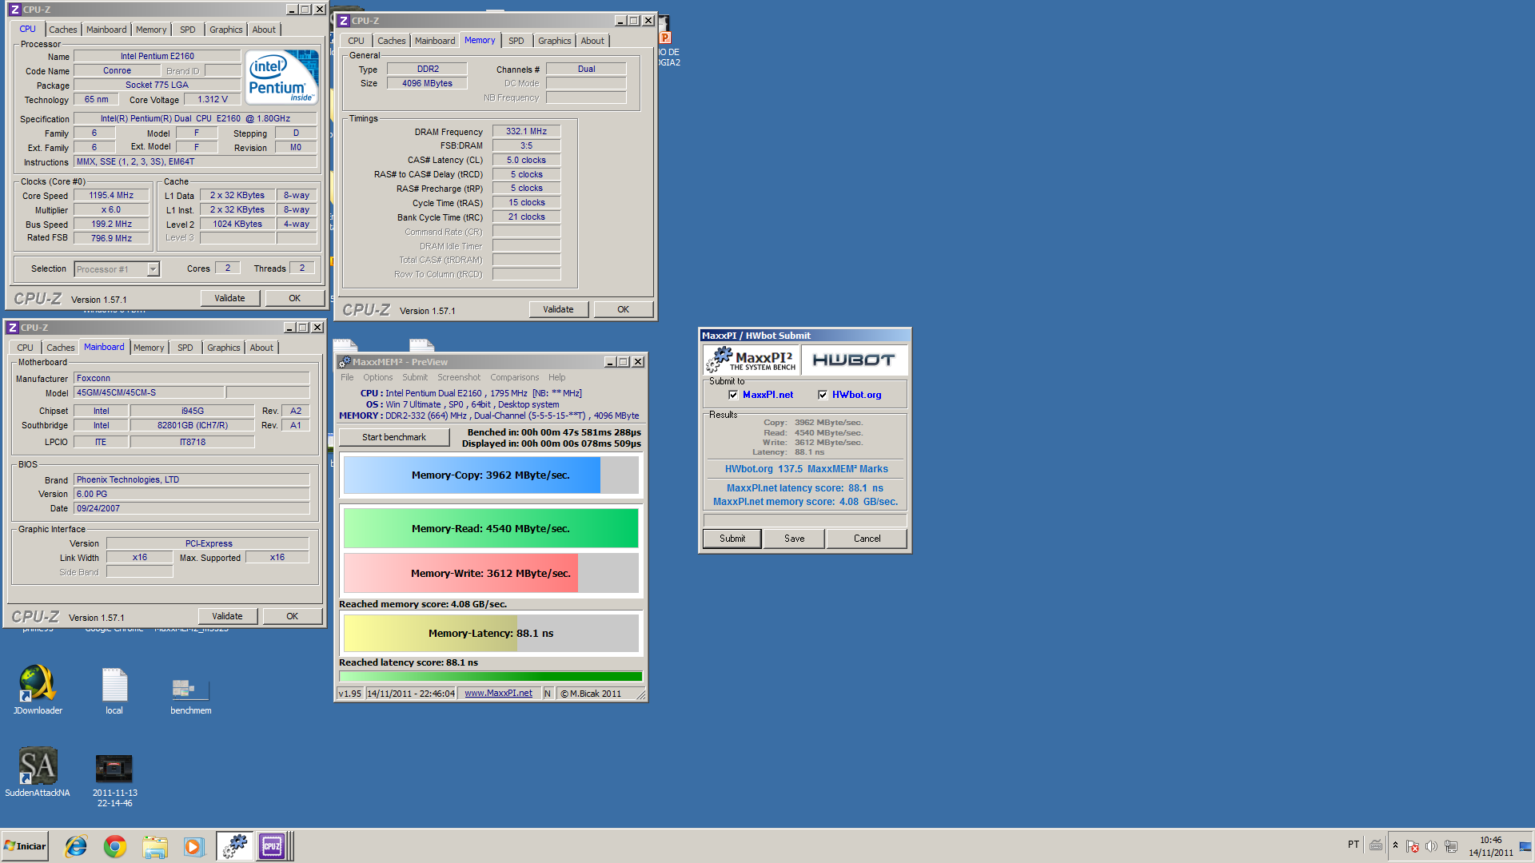Open the 2011-11-13 22-14-46 desktop file
The width and height of the screenshot is (1535, 863).
114,781
